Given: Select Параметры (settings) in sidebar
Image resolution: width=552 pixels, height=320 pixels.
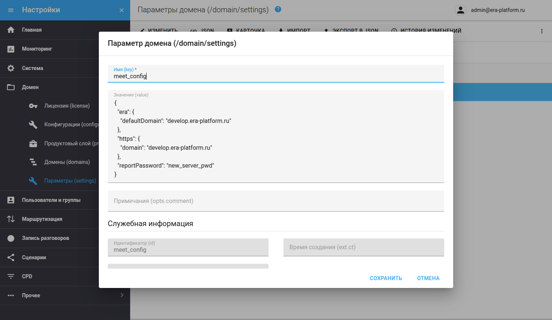Looking at the screenshot, I should (70, 181).
